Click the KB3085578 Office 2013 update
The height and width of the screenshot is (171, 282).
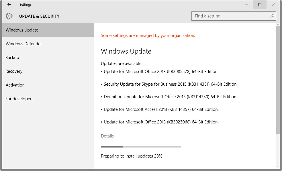pos(160,72)
